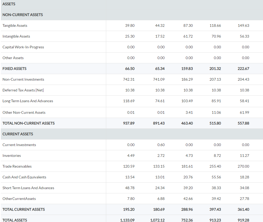Click Cash And Cash Equivalents label
This screenshot has height=222, width=263.
[24, 177]
